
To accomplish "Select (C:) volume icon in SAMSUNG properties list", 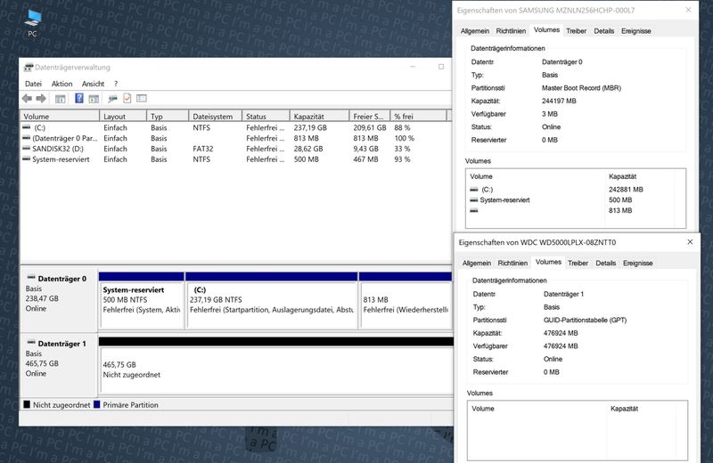I will [474, 190].
